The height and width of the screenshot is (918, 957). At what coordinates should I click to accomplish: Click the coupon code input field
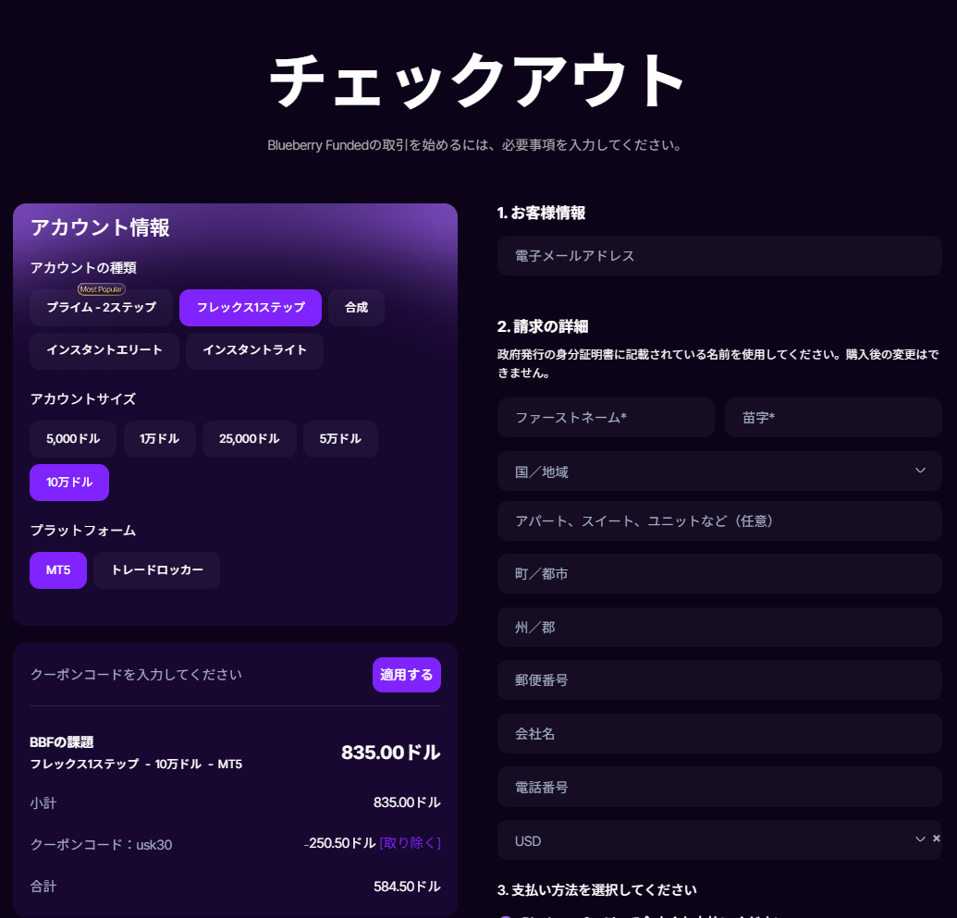pos(197,675)
